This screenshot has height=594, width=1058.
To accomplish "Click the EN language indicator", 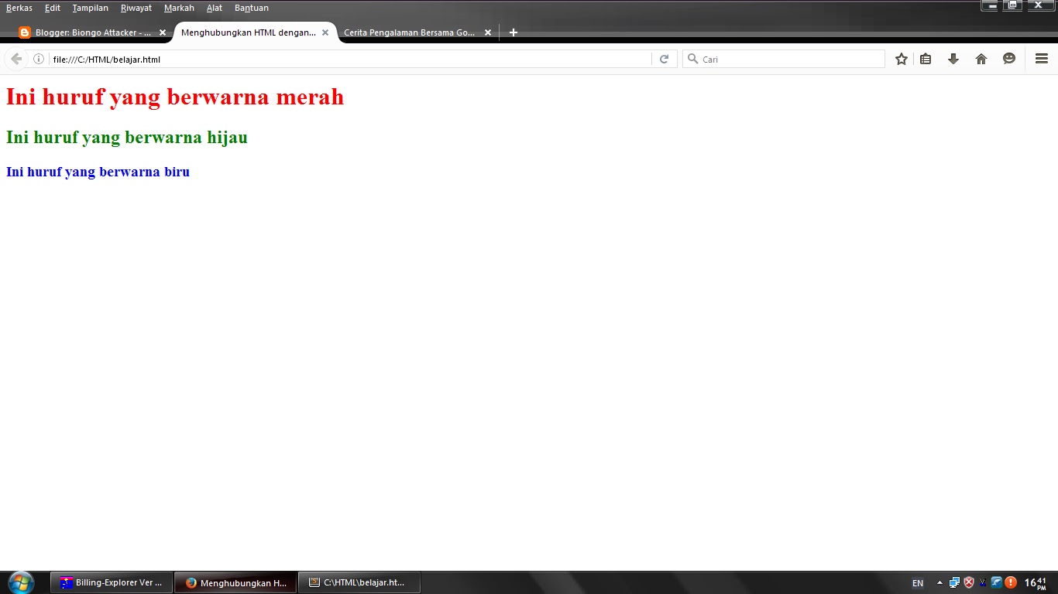I will (x=918, y=583).
